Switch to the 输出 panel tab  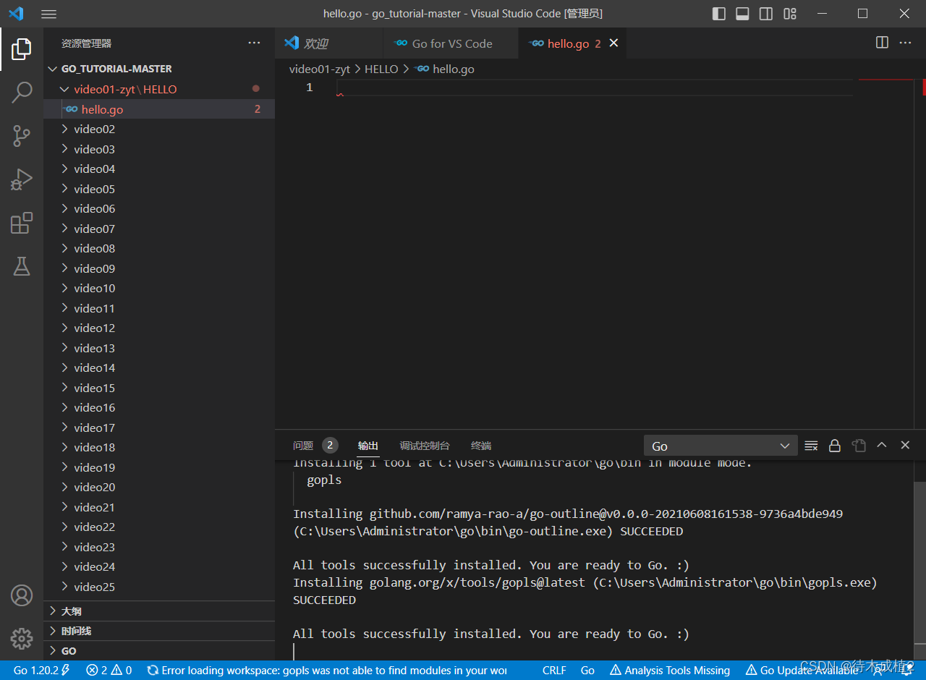[x=368, y=446]
